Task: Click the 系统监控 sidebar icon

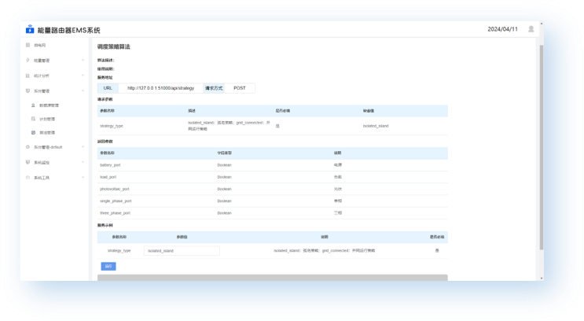Action: click(28, 162)
